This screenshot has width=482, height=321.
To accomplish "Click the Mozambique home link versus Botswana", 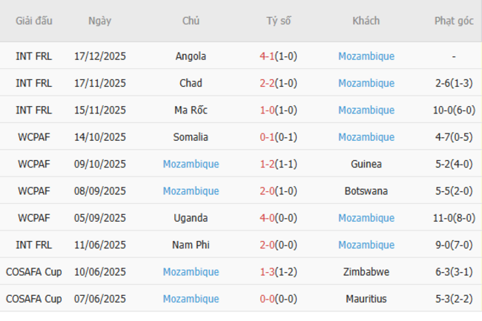I will click(191, 191).
